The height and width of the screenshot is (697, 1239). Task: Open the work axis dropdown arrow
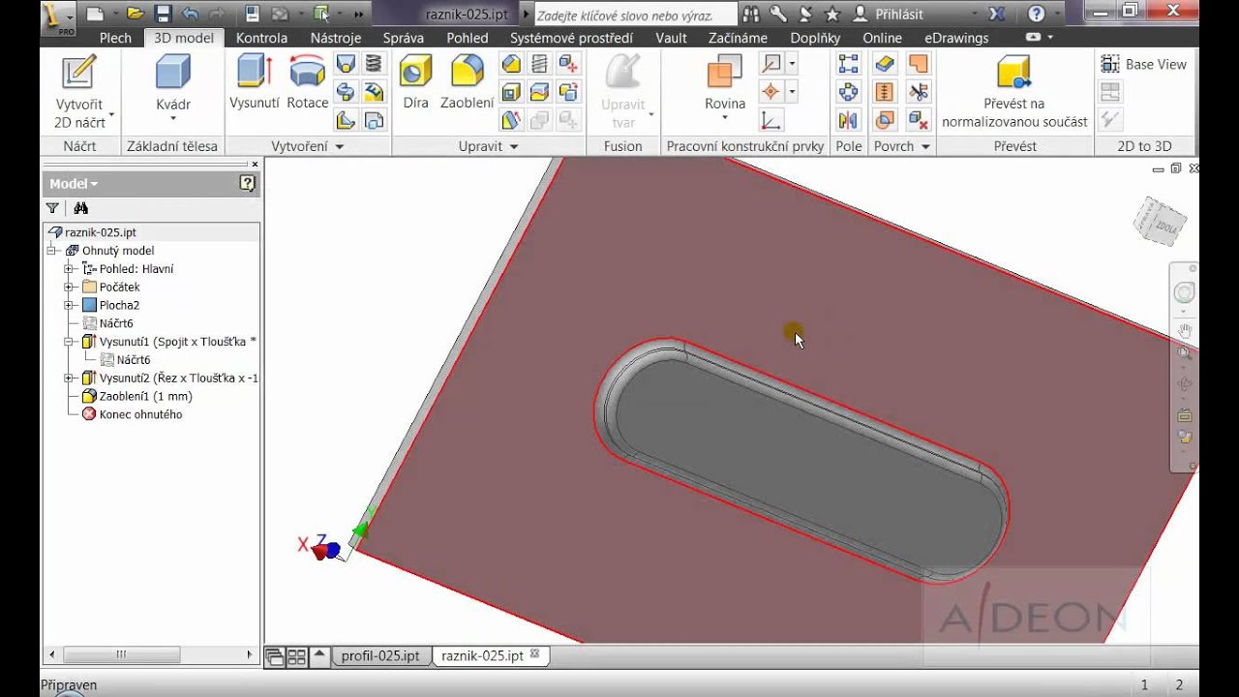click(x=792, y=64)
